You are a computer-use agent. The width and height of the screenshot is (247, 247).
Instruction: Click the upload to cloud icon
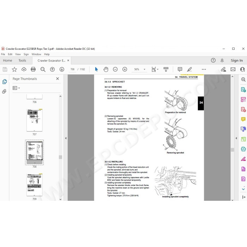24,69
